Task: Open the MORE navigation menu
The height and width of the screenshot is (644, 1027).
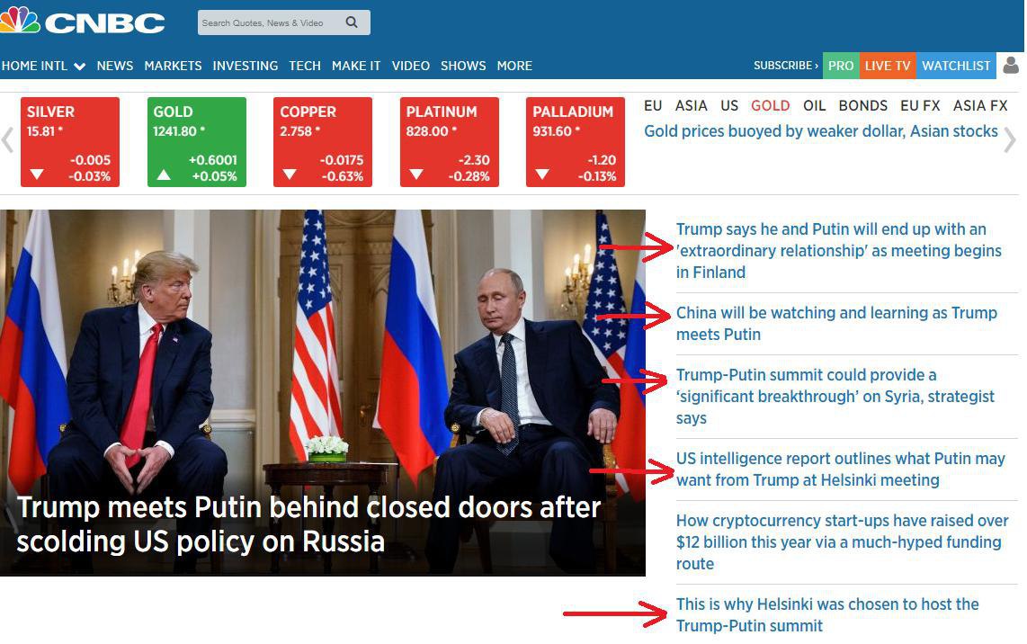Action: click(514, 66)
